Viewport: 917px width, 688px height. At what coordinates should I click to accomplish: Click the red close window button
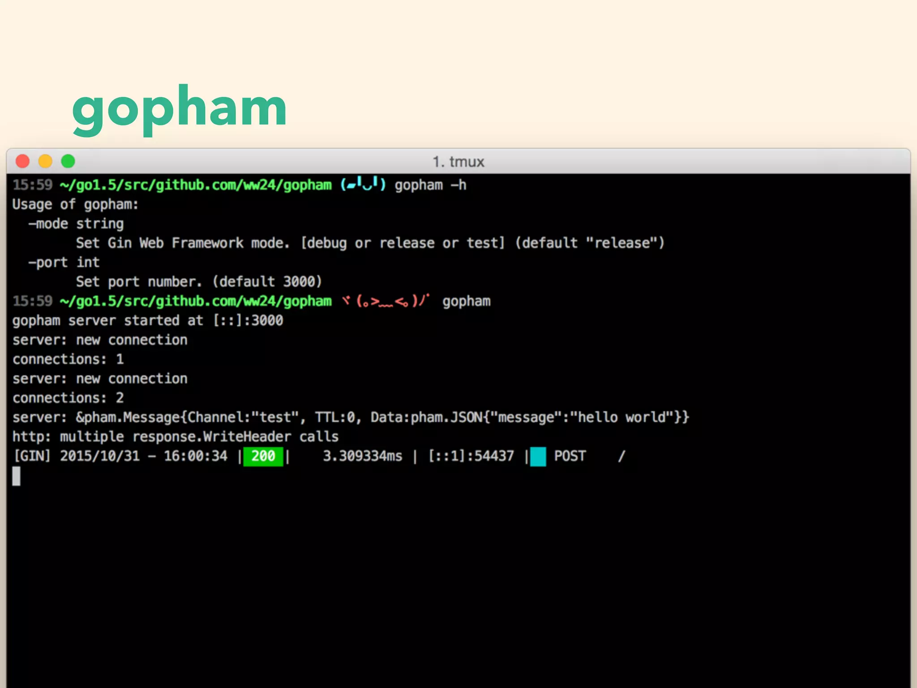click(22, 161)
